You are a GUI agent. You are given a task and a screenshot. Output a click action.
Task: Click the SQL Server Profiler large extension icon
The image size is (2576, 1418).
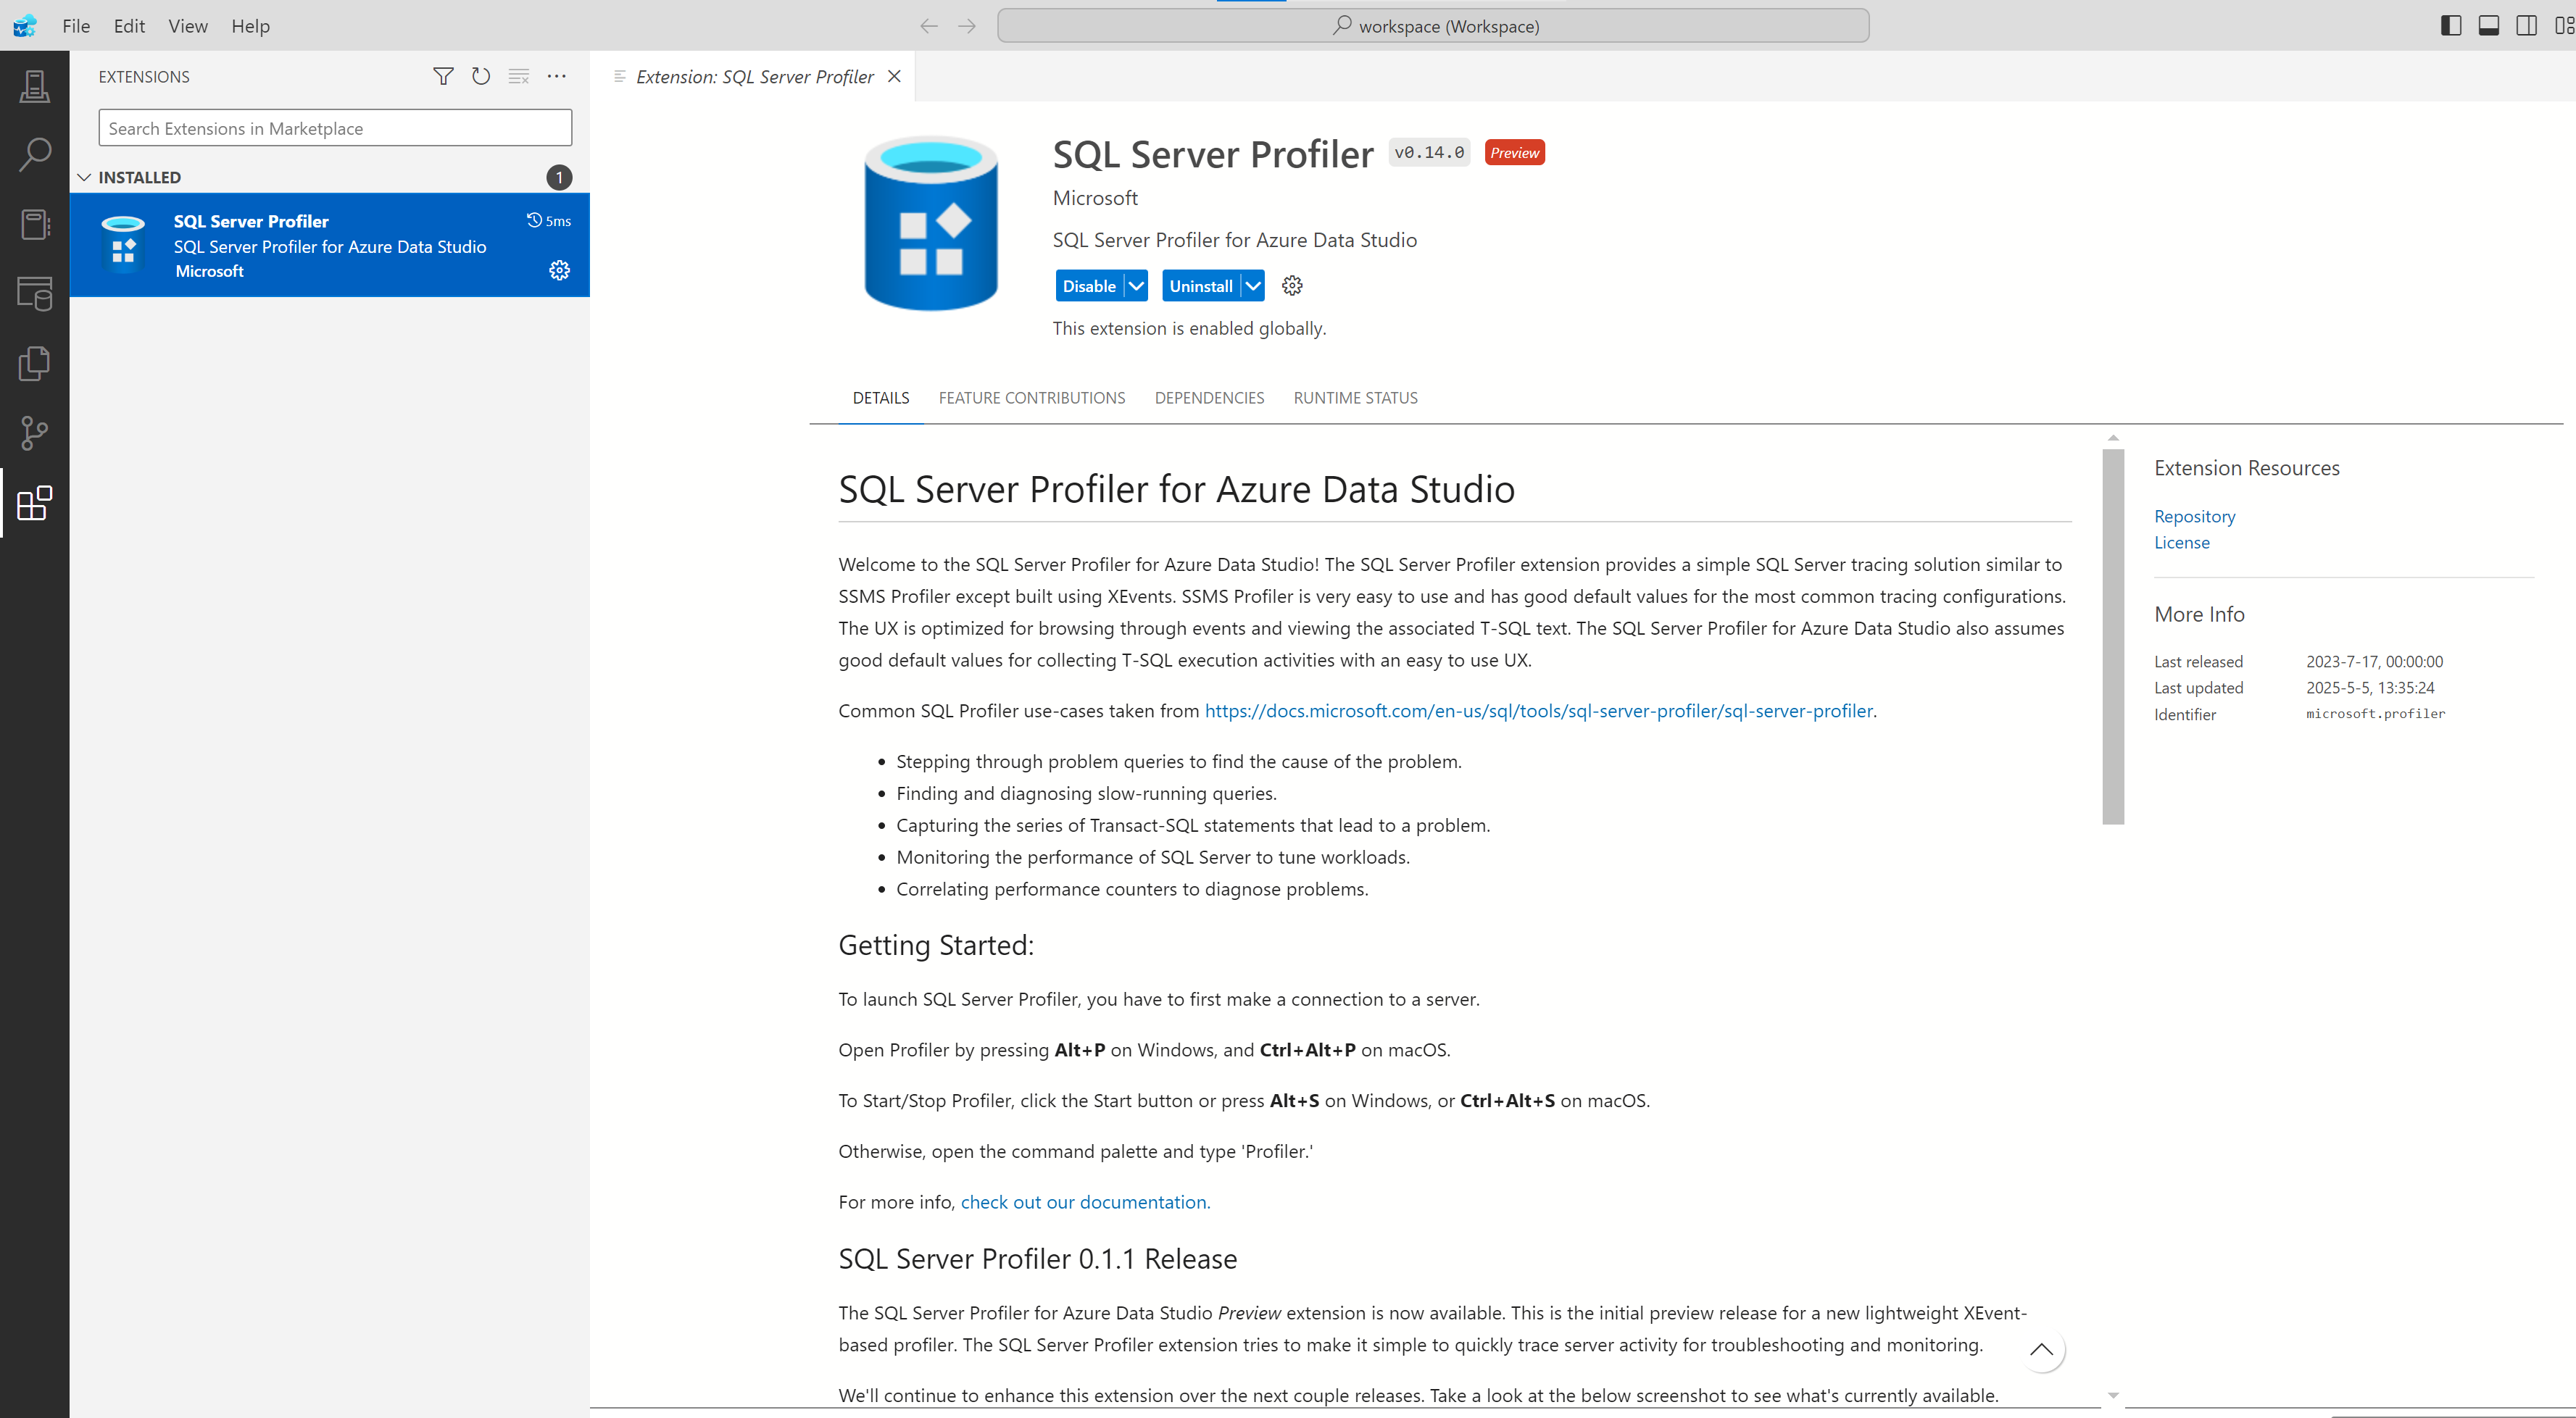[x=931, y=223]
